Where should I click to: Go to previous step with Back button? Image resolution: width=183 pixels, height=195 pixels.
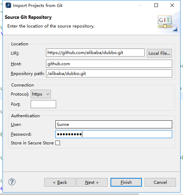coord(60,182)
